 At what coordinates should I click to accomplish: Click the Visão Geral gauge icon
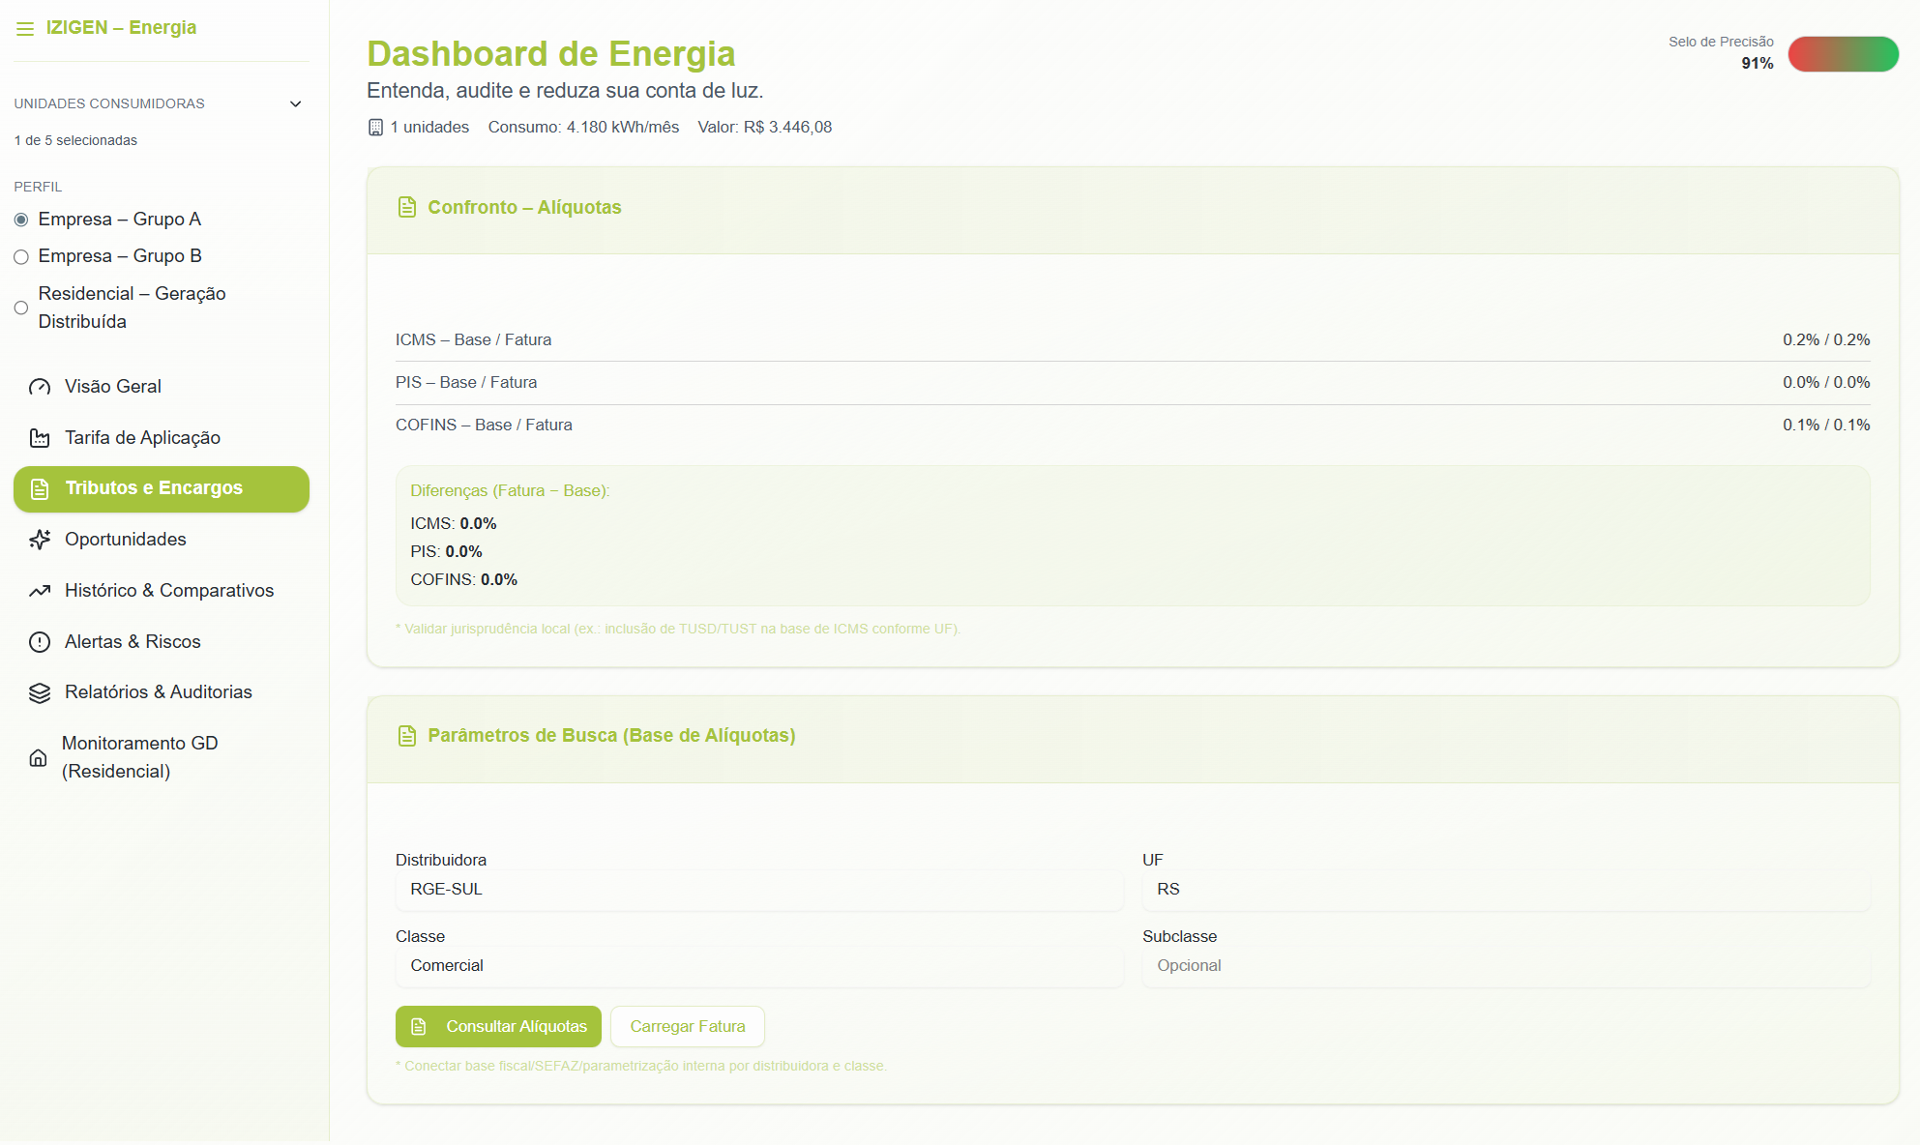[x=40, y=387]
